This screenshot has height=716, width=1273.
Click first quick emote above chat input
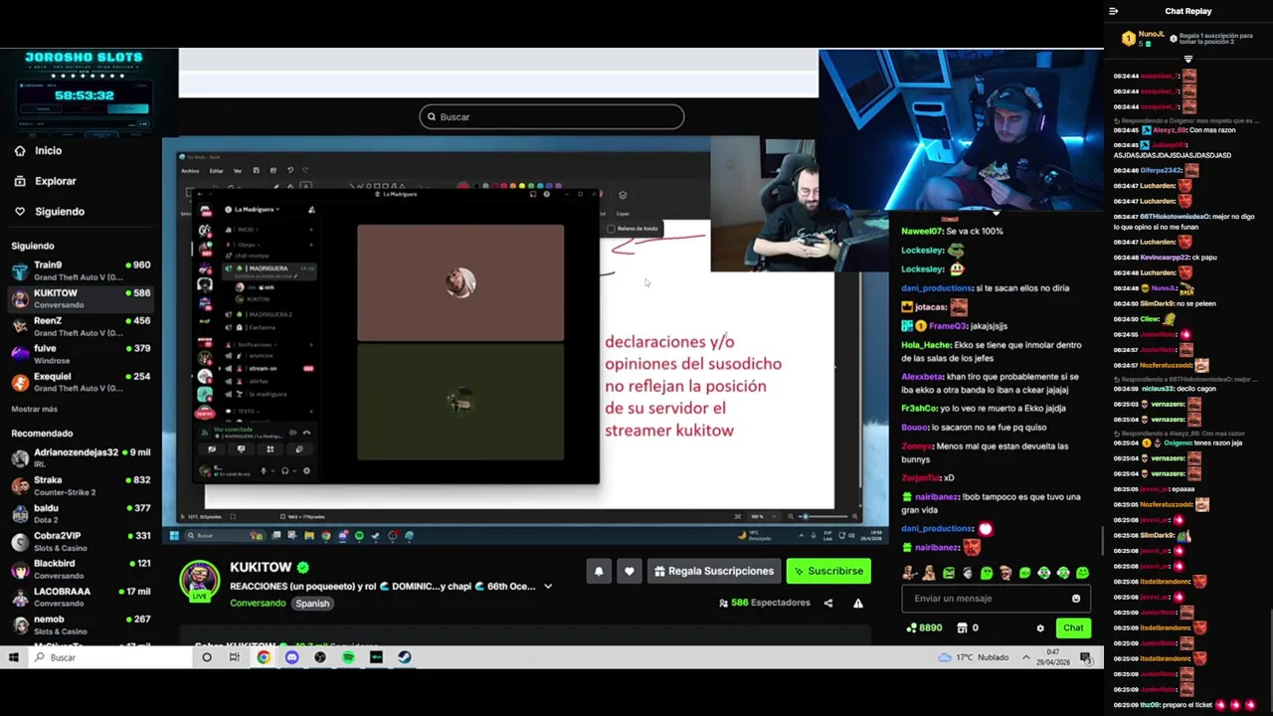click(909, 573)
